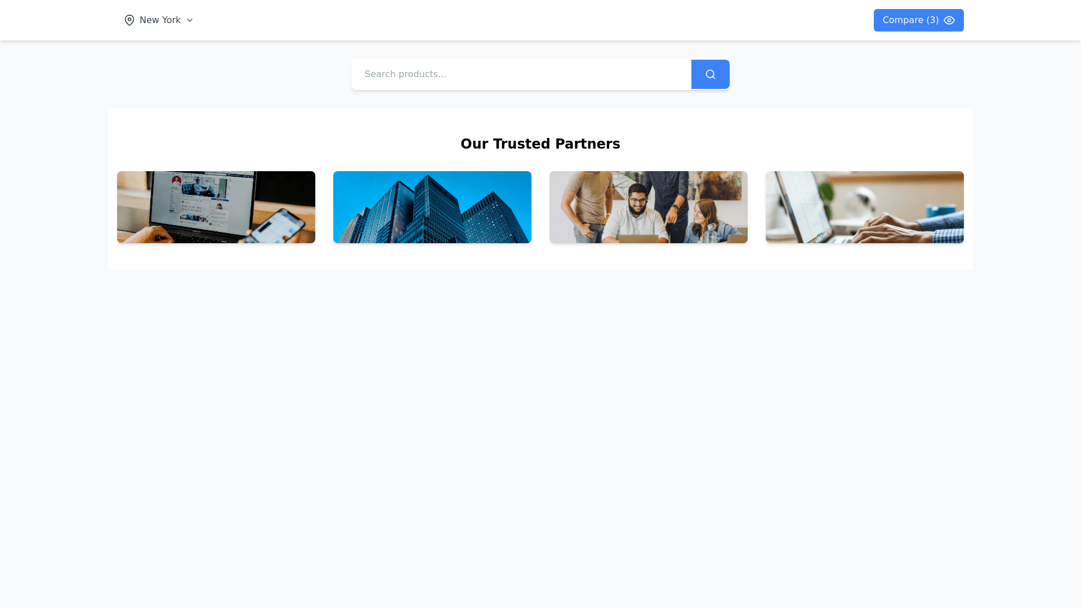This screenshot has height=608, width=1081.
Task: Click the magnifier search icon
Action: (711, 74)
